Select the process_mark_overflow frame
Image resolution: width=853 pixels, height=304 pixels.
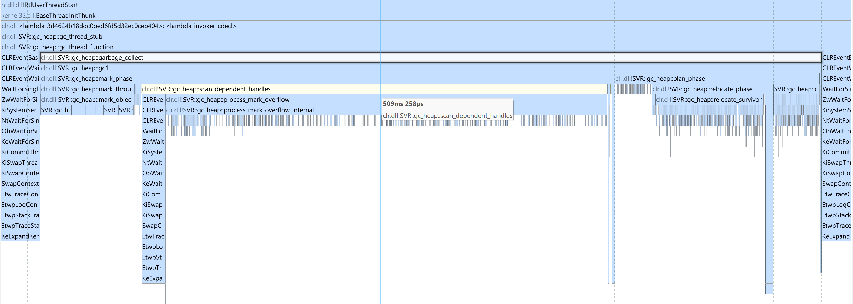tap(265, 99)
